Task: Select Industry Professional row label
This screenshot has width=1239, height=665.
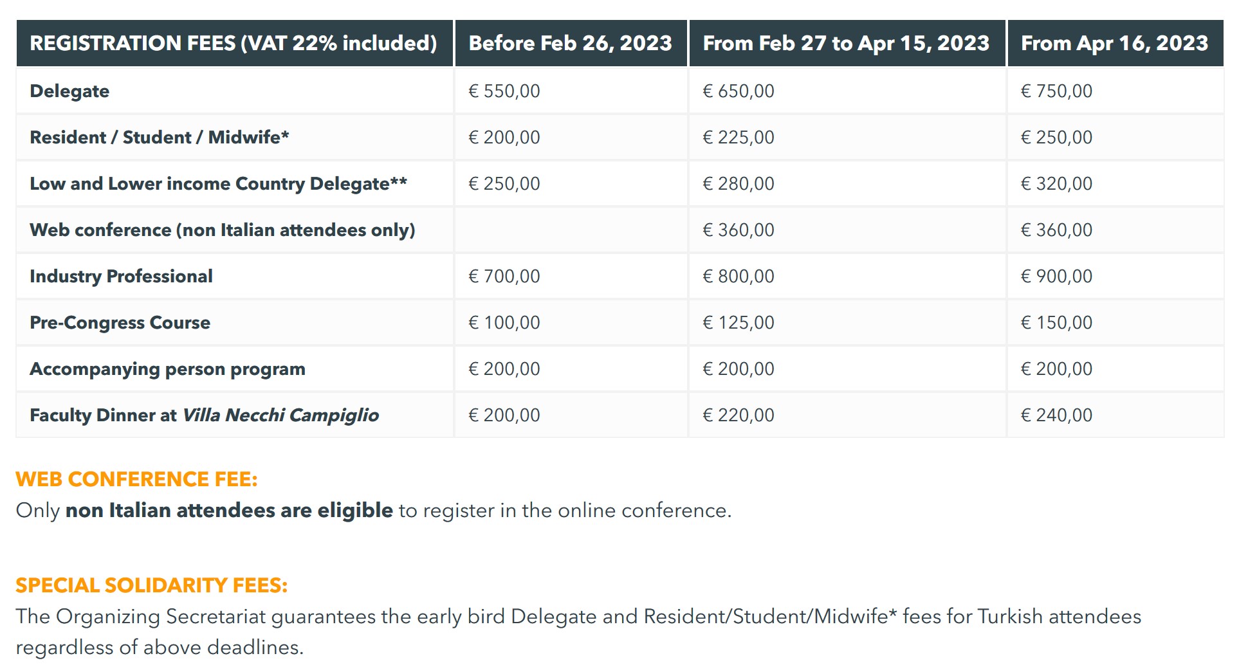Action: coord(121,276)
